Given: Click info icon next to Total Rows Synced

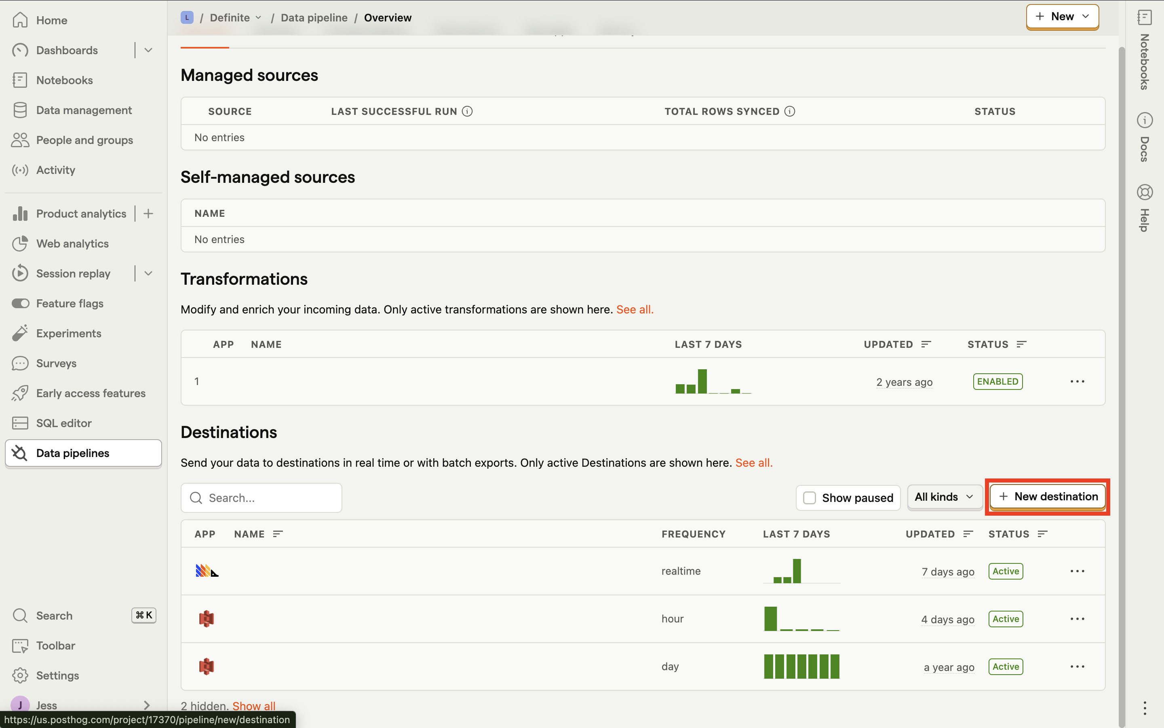Looking at the screenshot, I should [789, 111].
